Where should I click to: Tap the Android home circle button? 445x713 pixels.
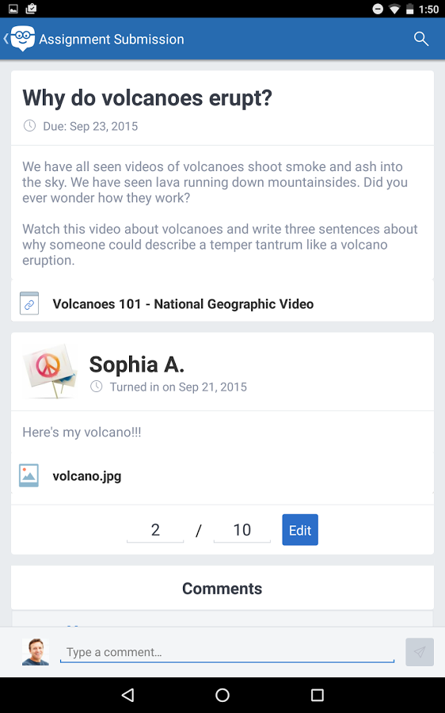pos(222,695)
